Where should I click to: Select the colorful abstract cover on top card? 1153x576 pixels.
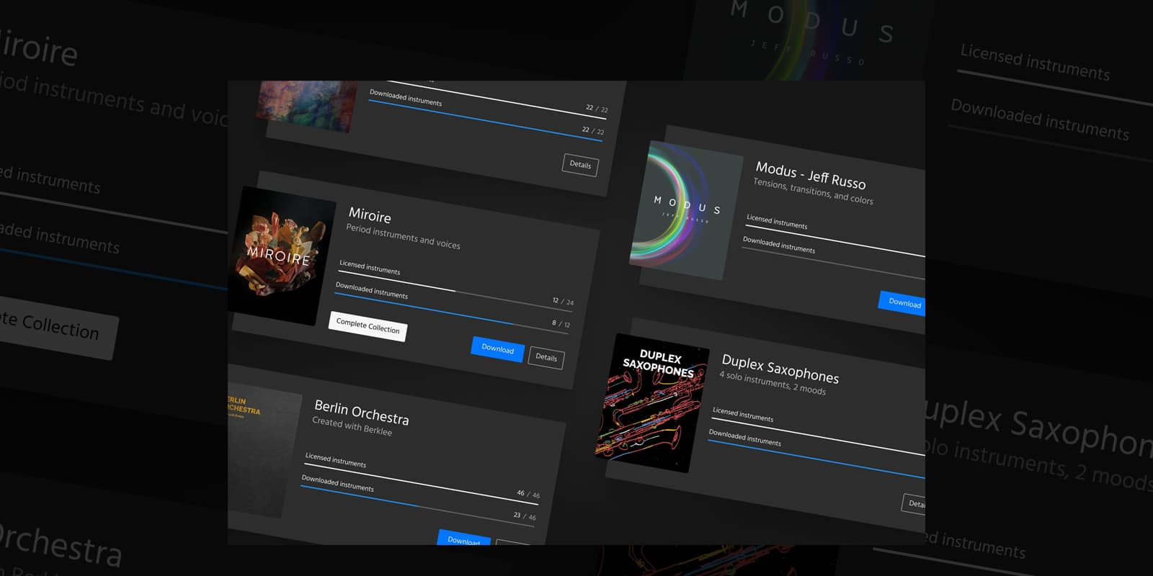[x=306, y=105]
